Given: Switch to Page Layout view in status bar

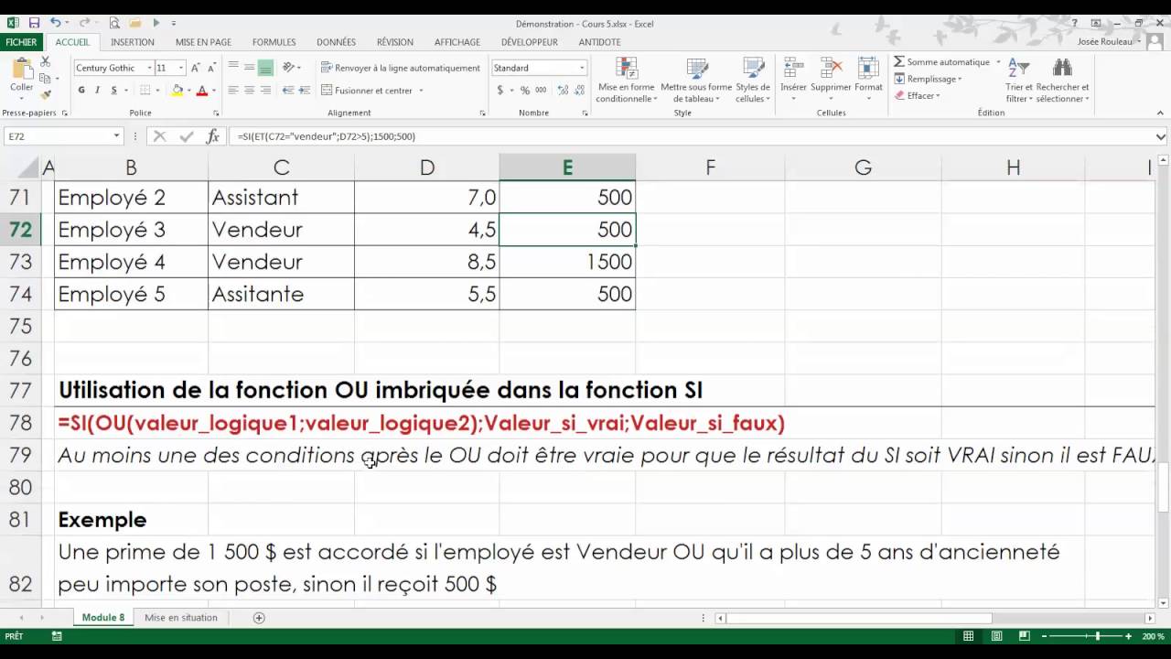Looking at the screenshot, I should click(997, 636).
